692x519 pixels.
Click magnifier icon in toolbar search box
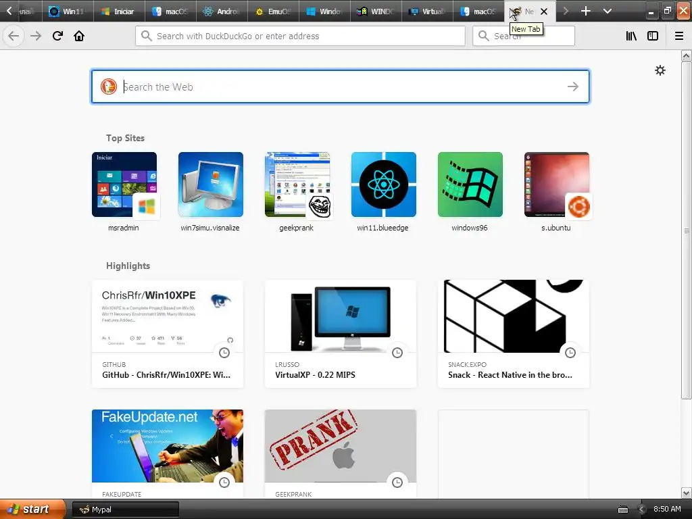pyautogui.click(x=484, y=36)
